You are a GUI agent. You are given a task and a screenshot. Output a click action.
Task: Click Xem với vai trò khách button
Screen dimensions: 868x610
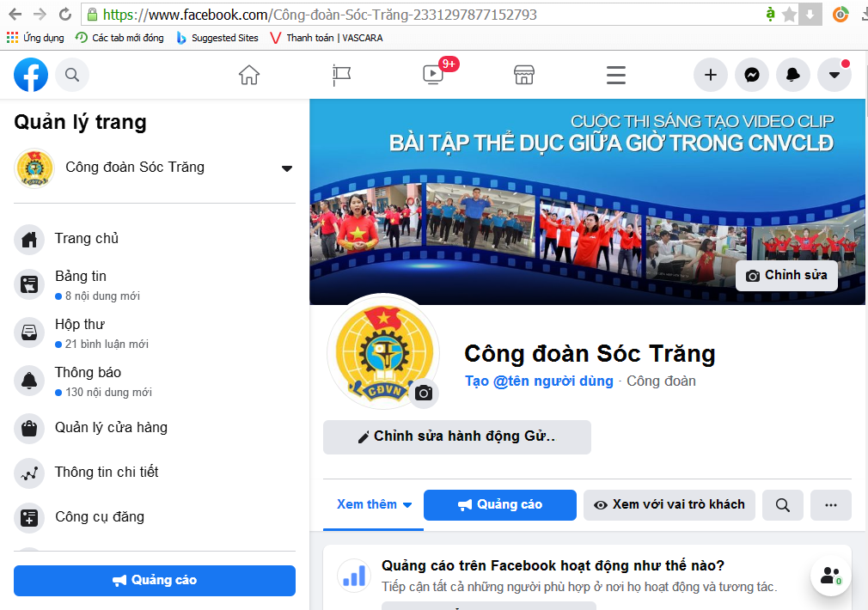(669, 505)
